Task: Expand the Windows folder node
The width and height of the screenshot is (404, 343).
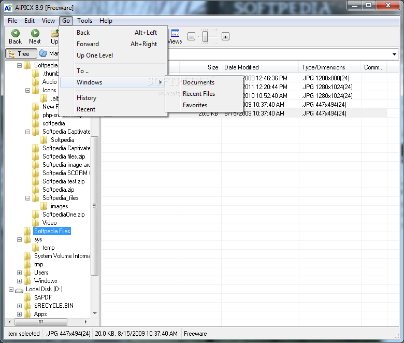Action: (x=19, y=281)
